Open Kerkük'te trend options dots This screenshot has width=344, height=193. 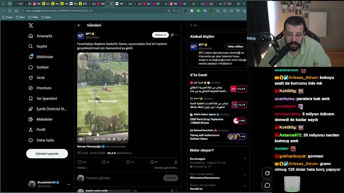(x=245, y=185)
